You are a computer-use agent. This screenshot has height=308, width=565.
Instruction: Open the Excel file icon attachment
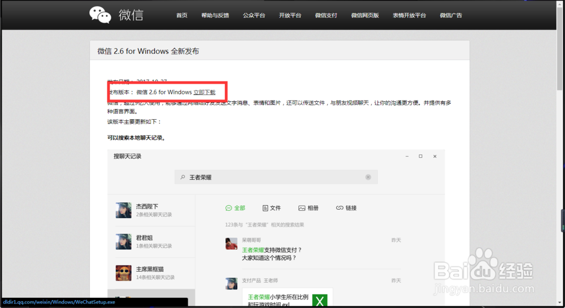pyautogui.click(x=320, y=301)
